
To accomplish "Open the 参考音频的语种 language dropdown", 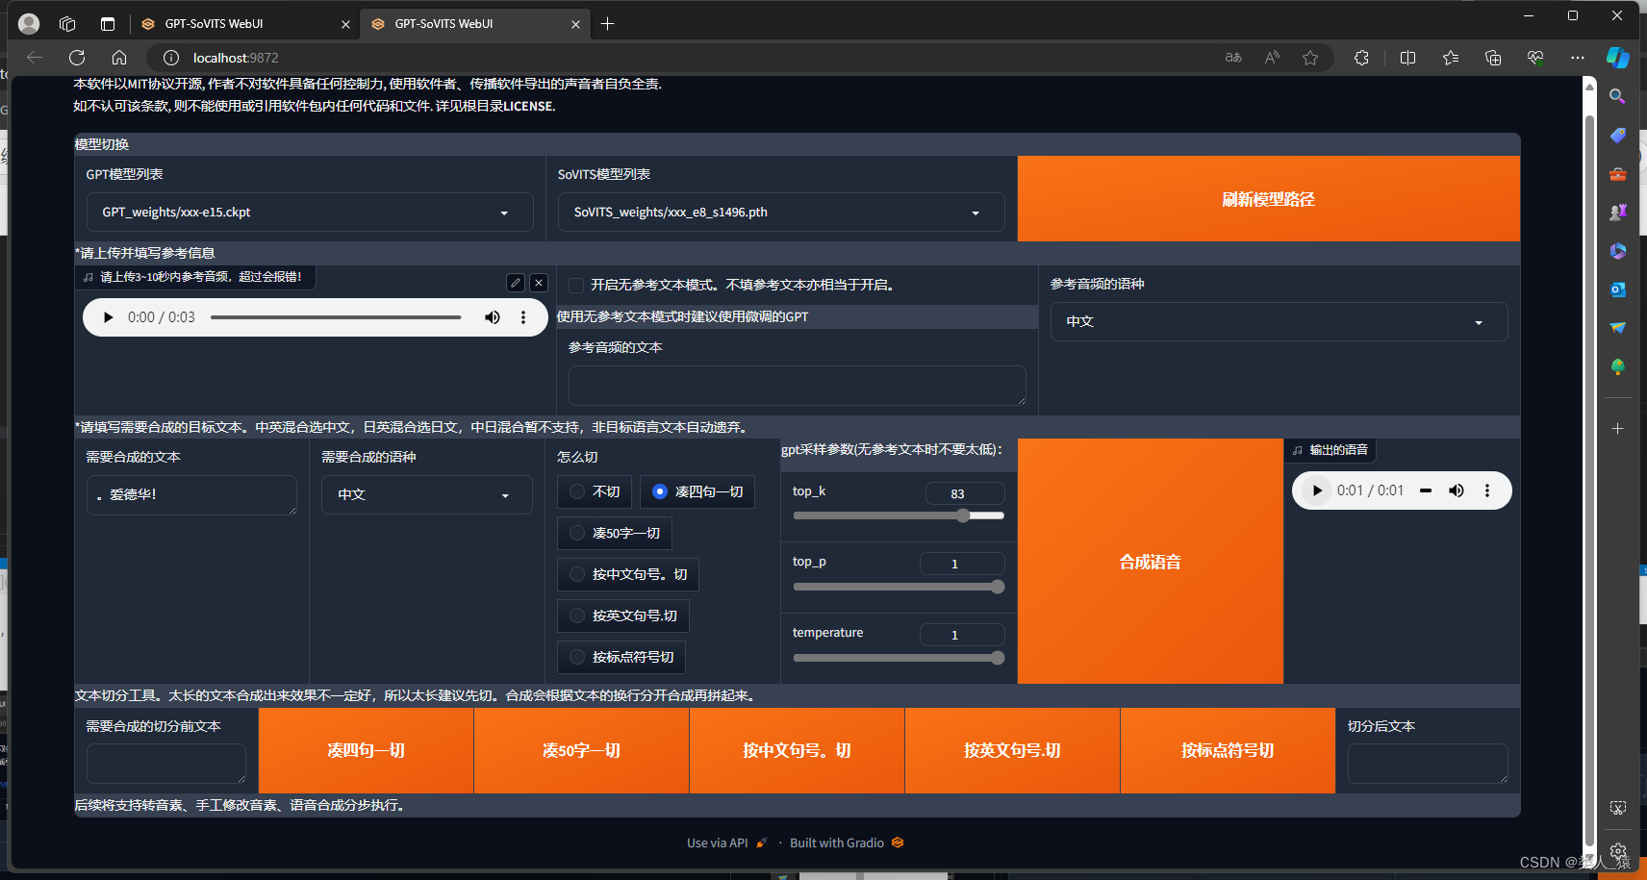I will pos(1279,322).
